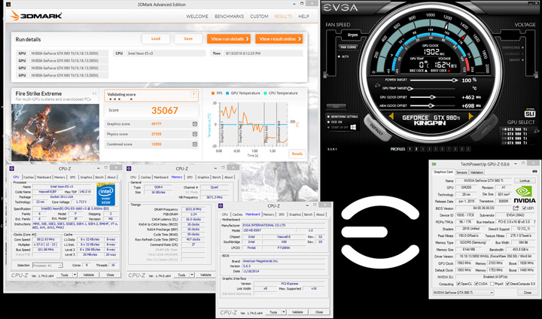Expand the Physics score details
Screen dimensions: 542x319
pyautogui.click(x=195, y=134)
